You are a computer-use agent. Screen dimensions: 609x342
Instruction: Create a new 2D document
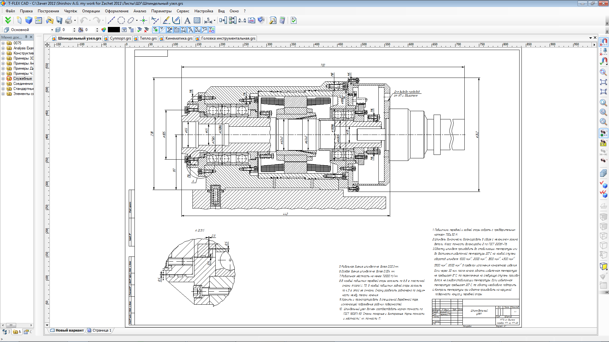[x=19, y=20]
